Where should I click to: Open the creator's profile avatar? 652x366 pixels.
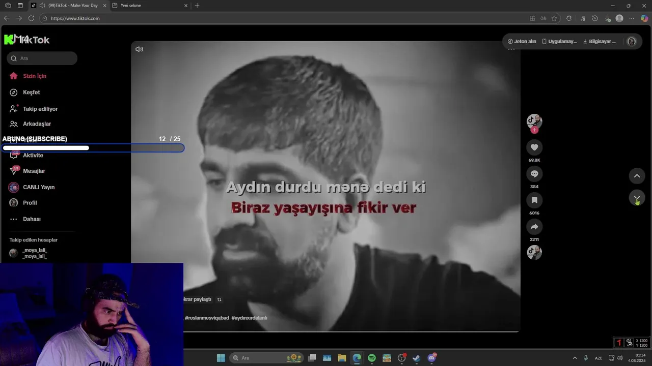pos(534,121)
